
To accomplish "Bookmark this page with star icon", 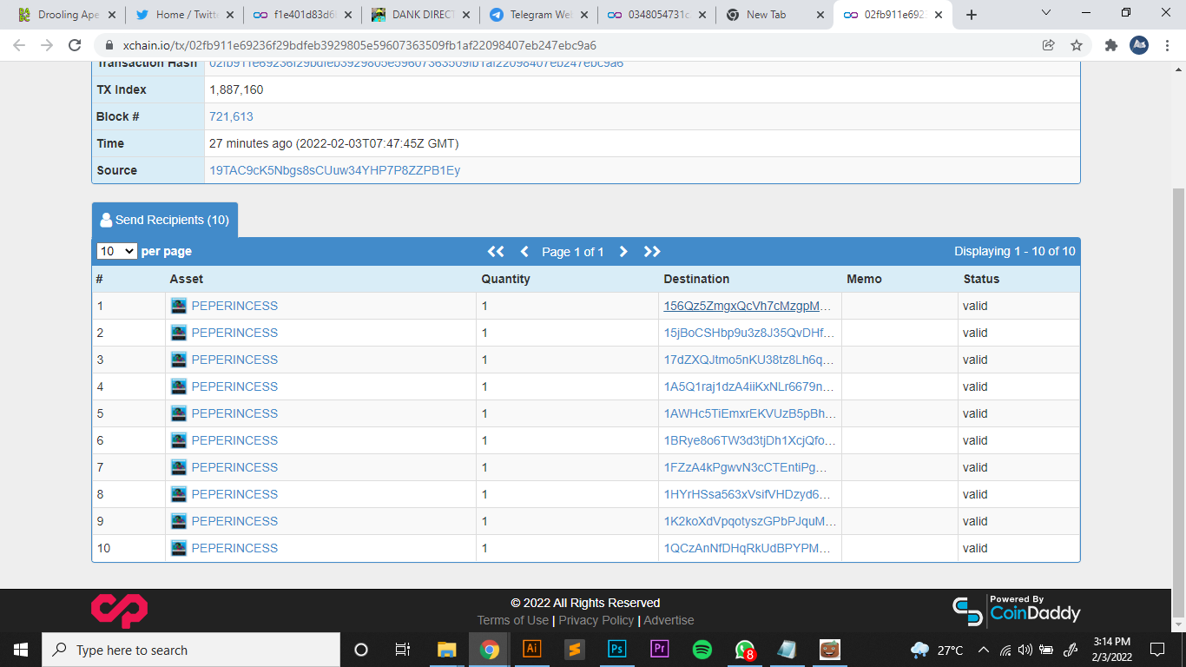I will [1077, 45].
